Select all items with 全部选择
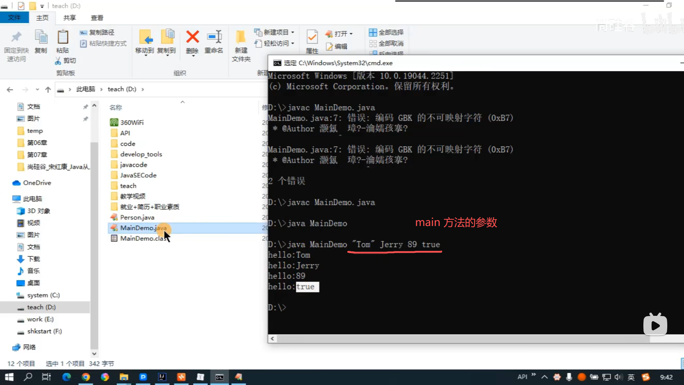 point(387,32)
